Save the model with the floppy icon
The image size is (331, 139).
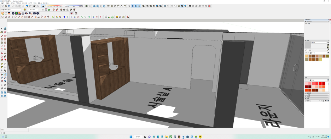[9, 6]
